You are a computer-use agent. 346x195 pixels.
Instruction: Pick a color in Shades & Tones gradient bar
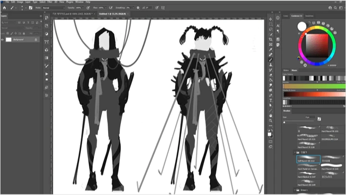click(314, 94)
